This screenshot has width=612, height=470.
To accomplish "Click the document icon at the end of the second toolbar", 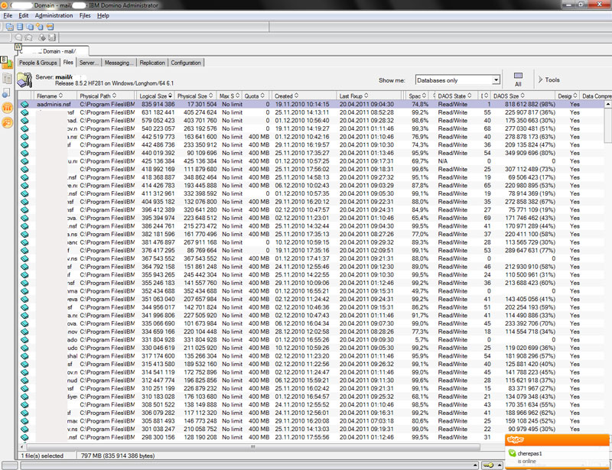I will tap(51, 37).
